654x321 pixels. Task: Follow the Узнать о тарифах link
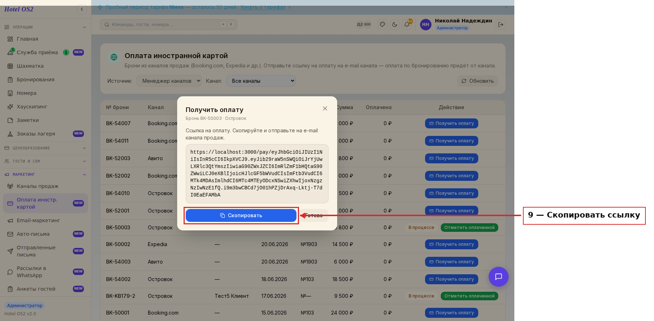tap(263, 7)
